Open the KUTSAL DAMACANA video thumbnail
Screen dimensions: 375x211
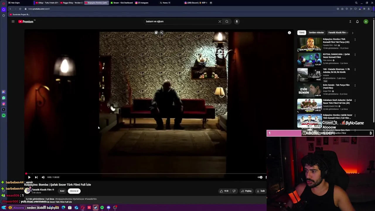coord(309,60)
